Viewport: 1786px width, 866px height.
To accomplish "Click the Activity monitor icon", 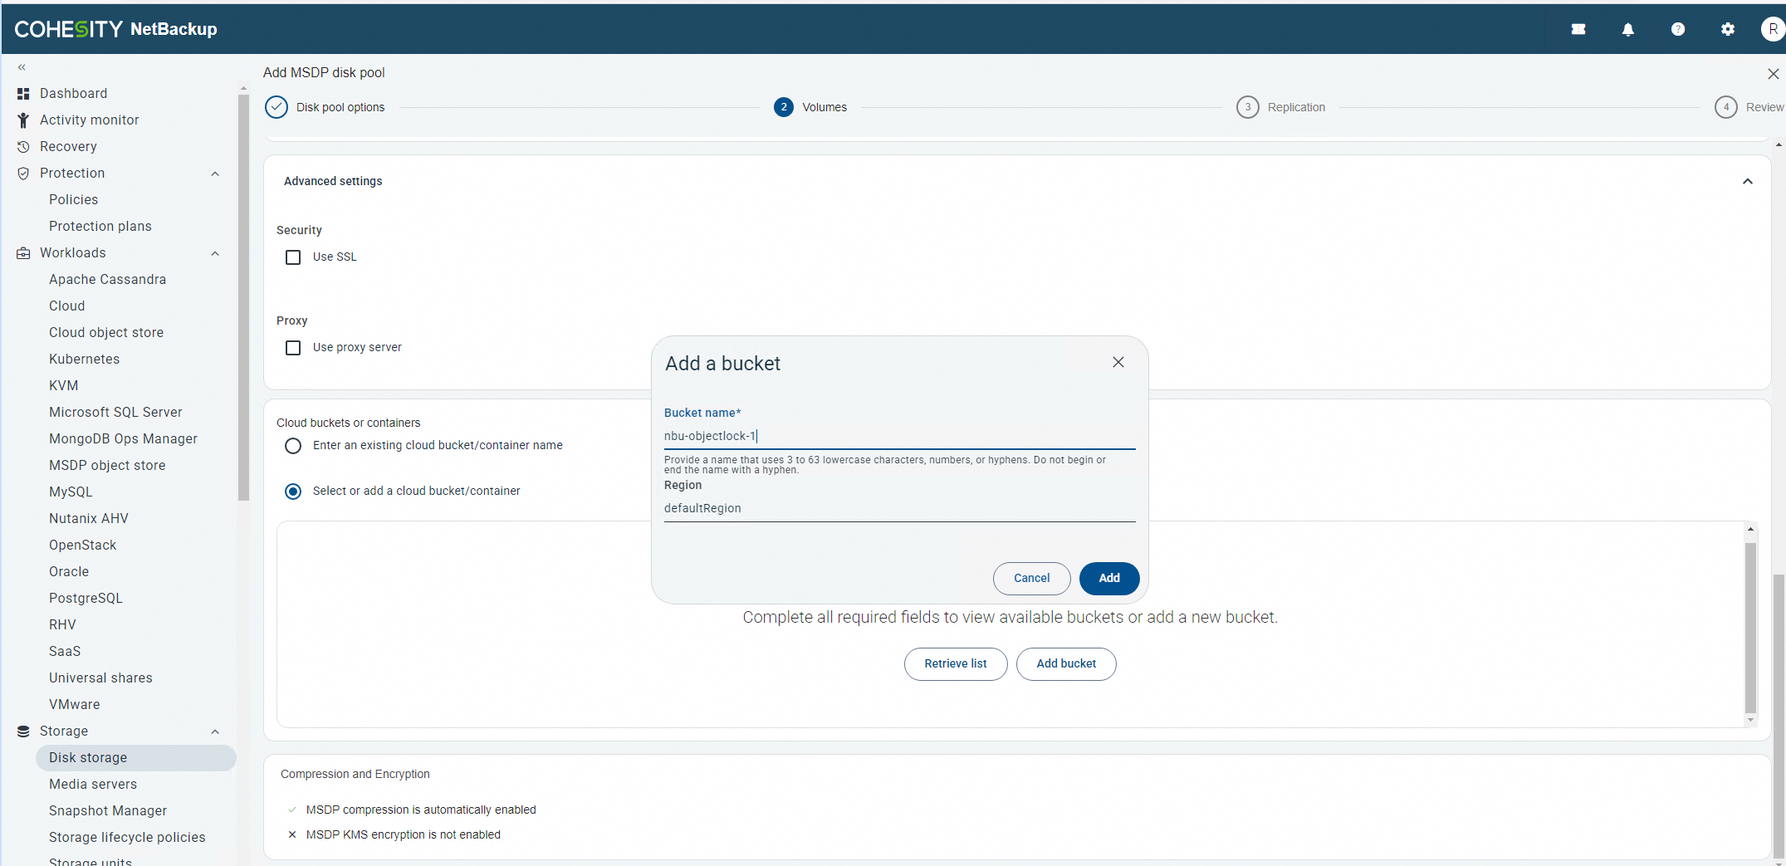I will click(23, 120).
